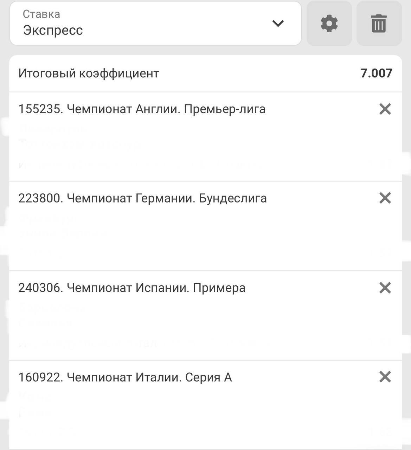411x450 pixels.
Task: Tap event 160922 Чемпионат Италии title
Action: point(125,377)
